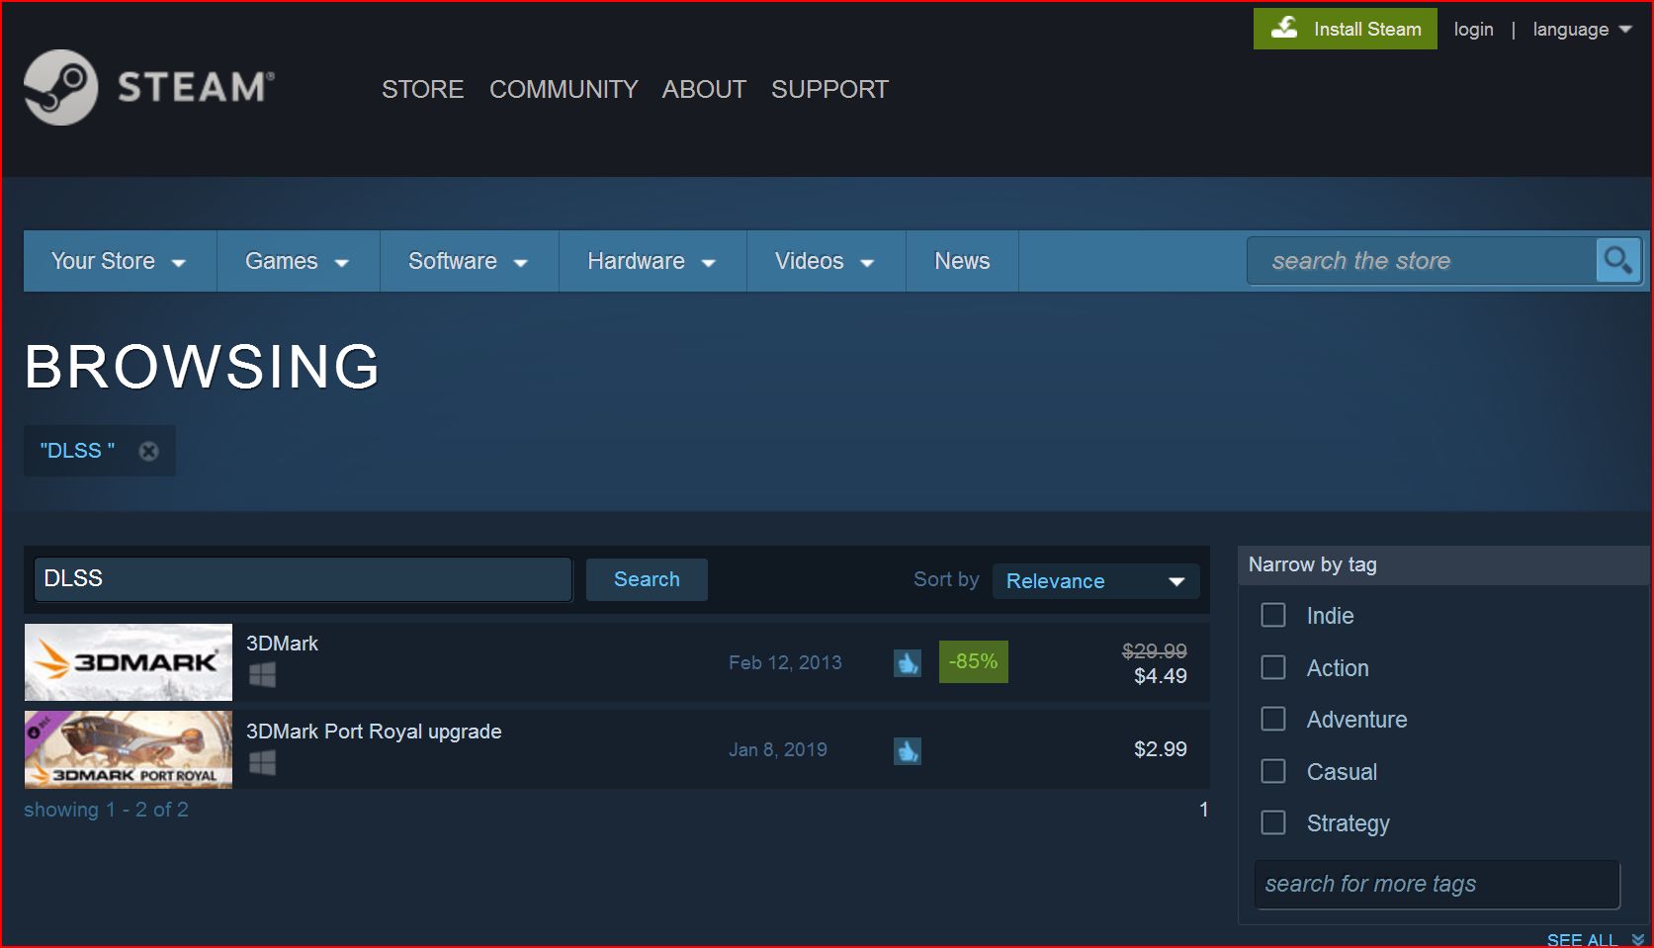
Task: Enable the Indie tag checkbox
Action: point(1273,615)
